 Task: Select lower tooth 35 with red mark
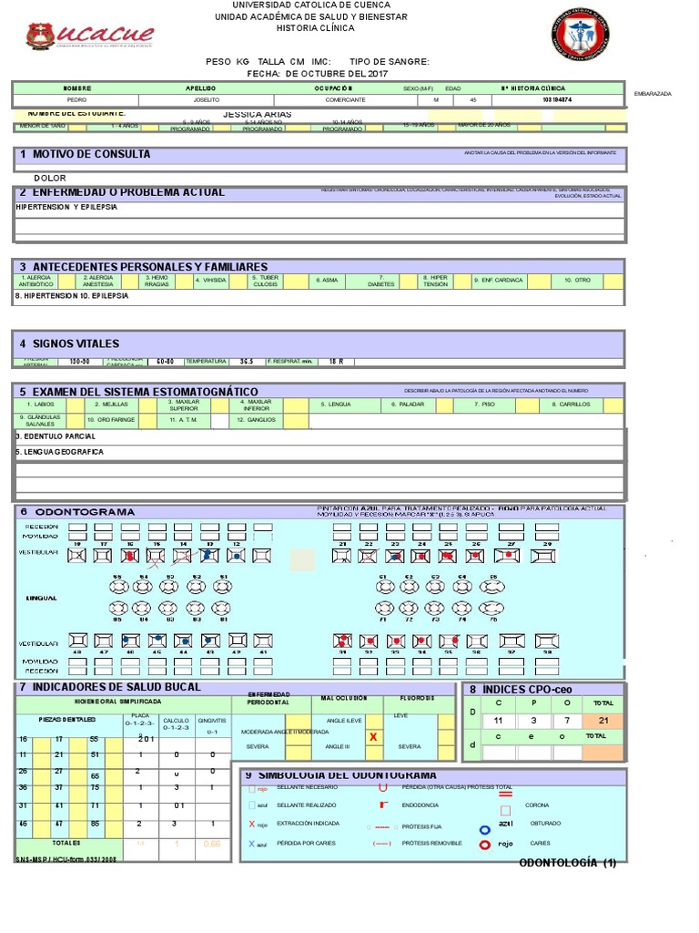click(449, 641)
